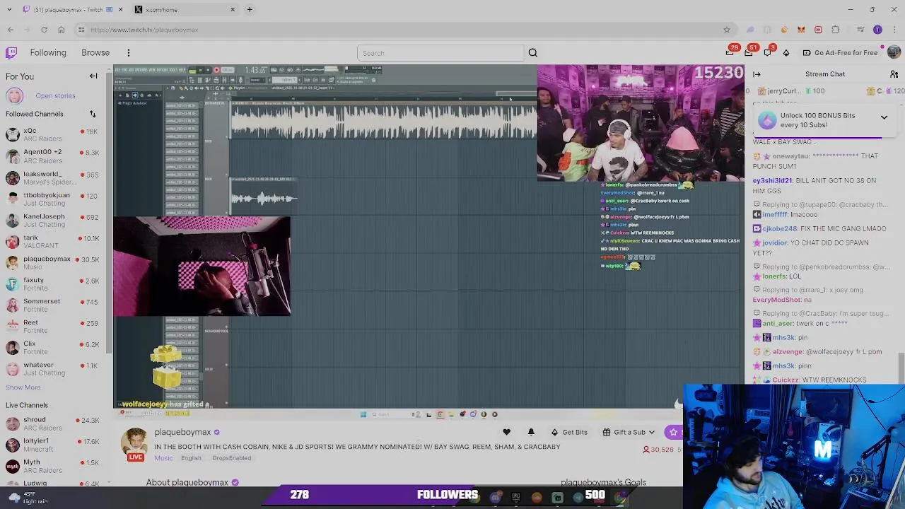
Task: Open stories link in sidebar
Action: (x=55, y=96)
